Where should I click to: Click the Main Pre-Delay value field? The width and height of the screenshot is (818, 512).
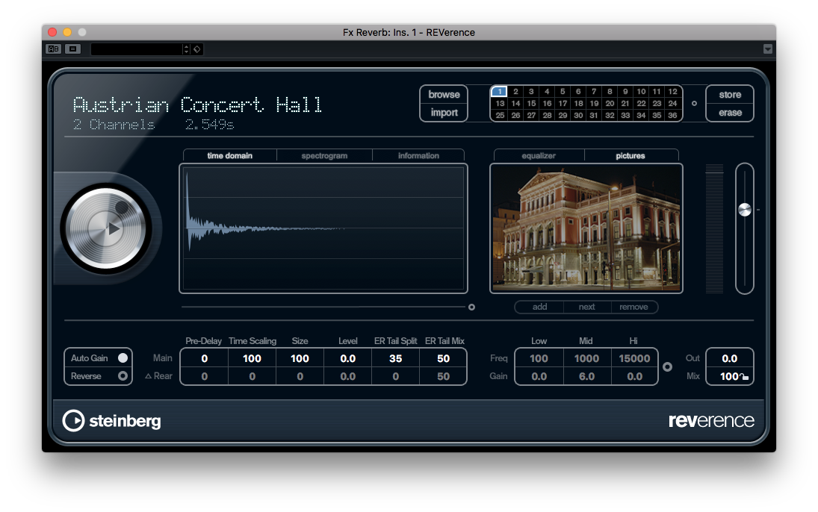point(205,359)
